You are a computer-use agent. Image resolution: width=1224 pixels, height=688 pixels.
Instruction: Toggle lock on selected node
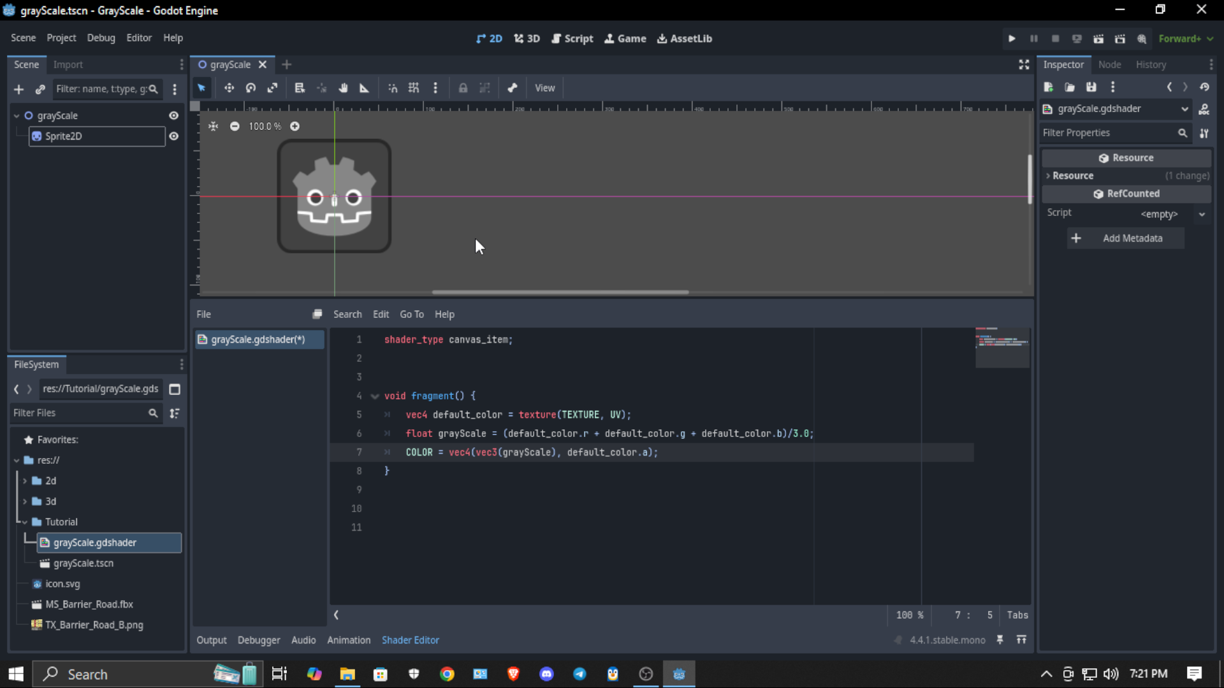click(463, 88)
